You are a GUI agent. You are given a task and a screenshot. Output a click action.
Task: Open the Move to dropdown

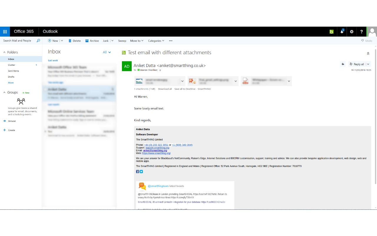coord(137,41)
